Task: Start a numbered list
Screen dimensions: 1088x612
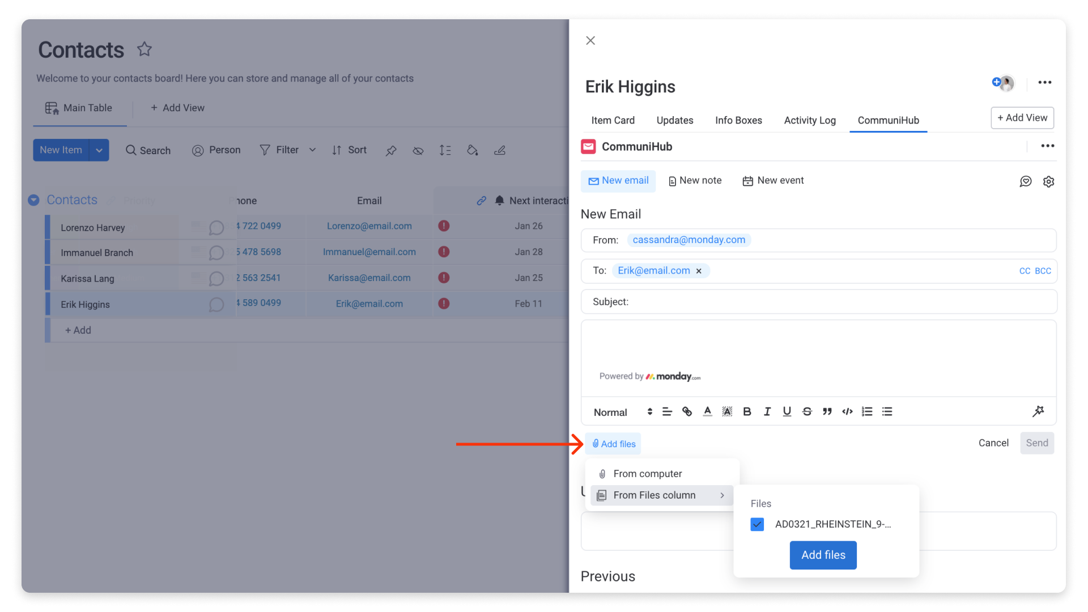Action: pyautogui.click(x=867, y=412)
